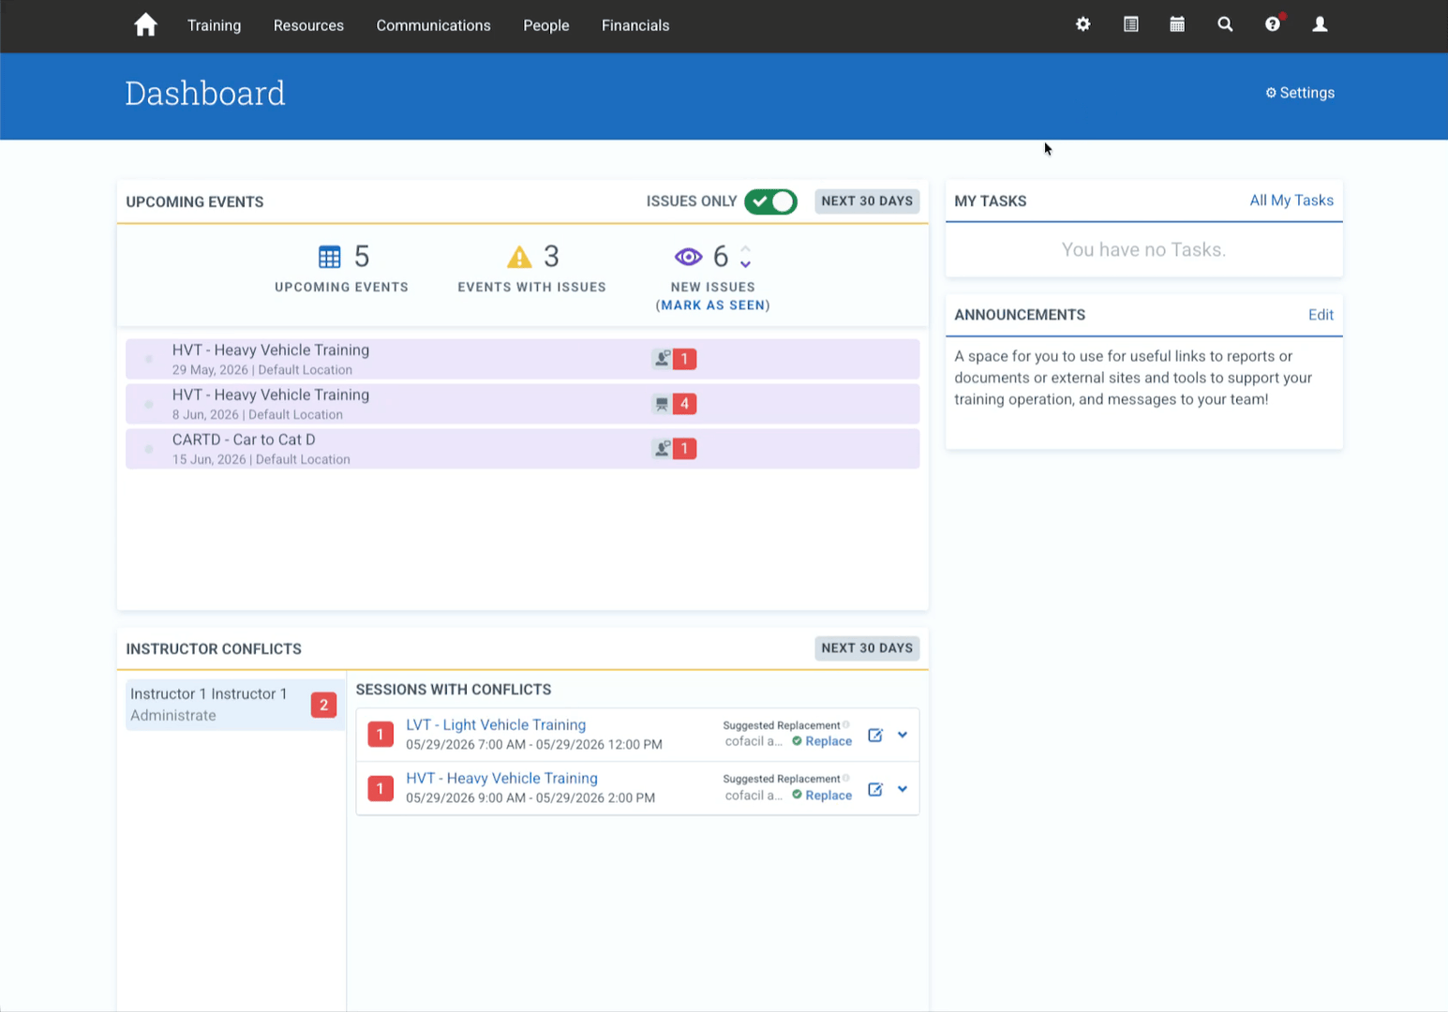Image resolution: width=1448 pixels, height=1012 pixels.
Task: Open the user profile icon
Action: pyautogui.click(x=1320, y=24)
